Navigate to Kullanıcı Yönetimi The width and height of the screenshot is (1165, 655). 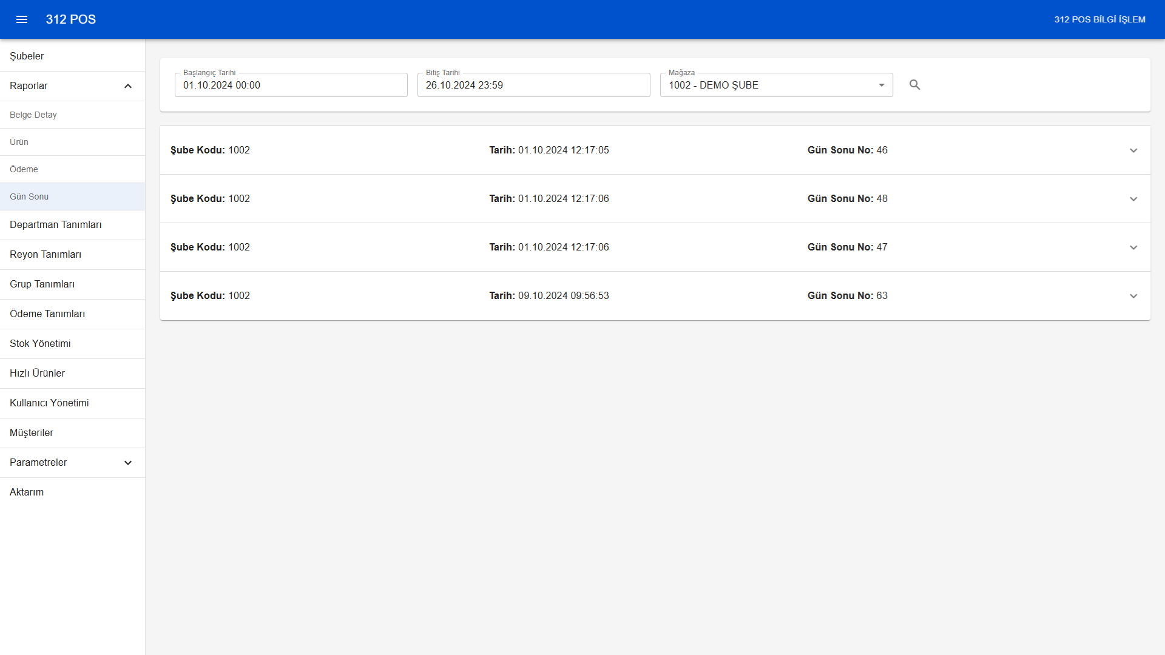coord(49,403)
